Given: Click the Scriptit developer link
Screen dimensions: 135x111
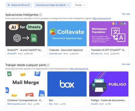Looking at the screenshot, I should tap(94, 104).
